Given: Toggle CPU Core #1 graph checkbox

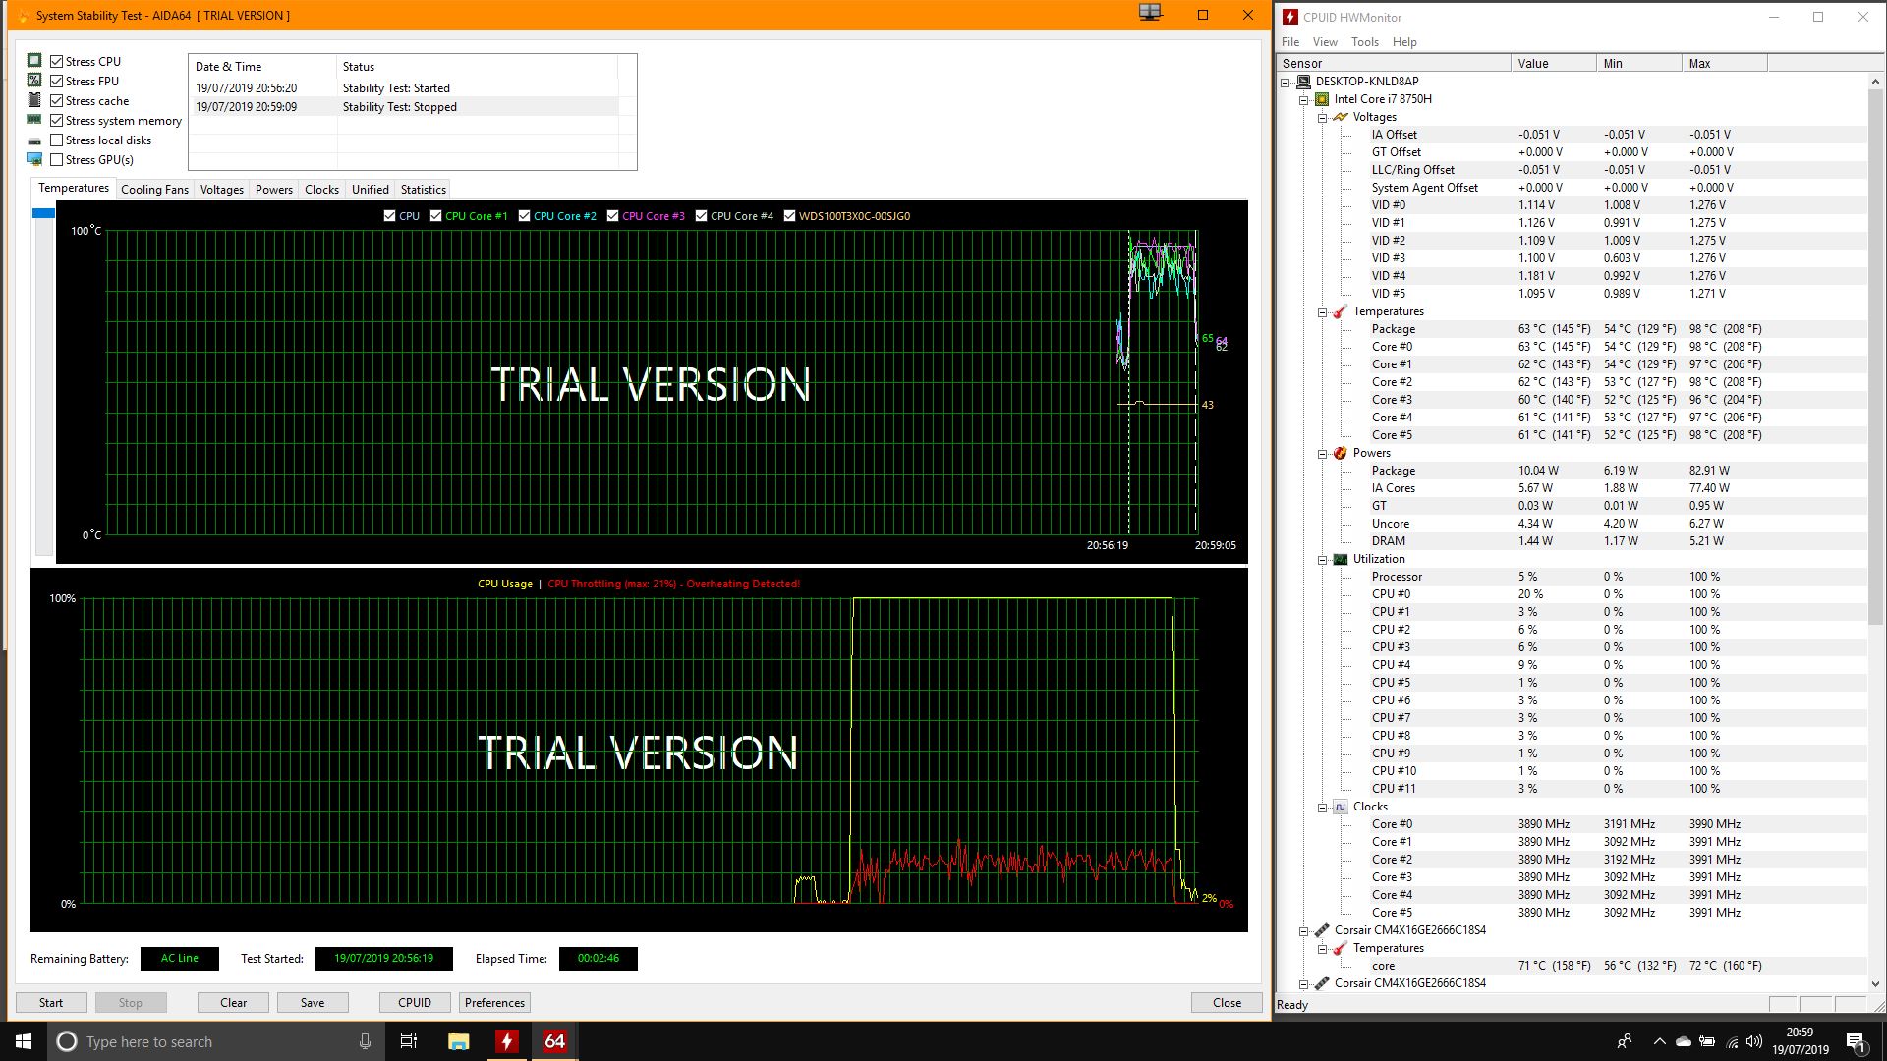Looking at the screenshot, I should [435, 216].
